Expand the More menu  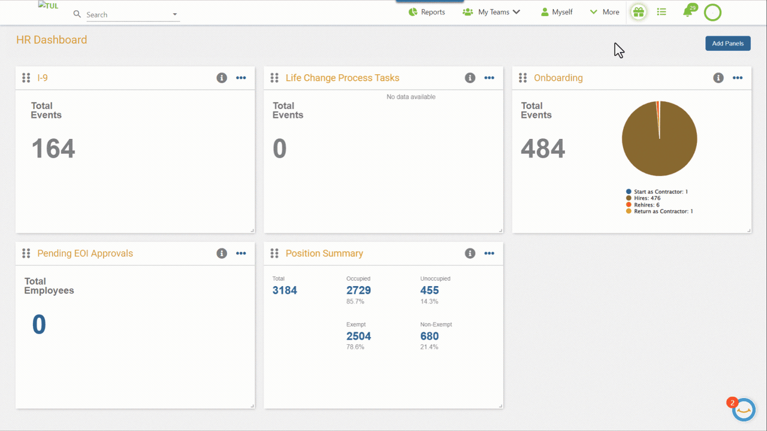(x=605, y=12)
